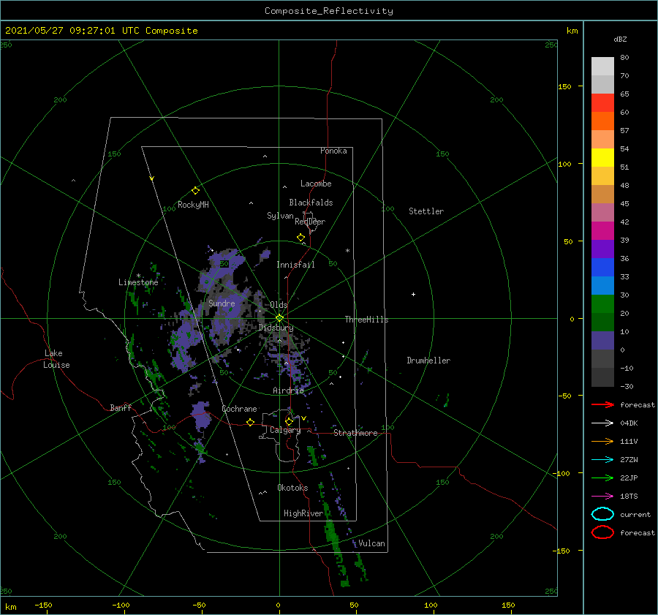Click the dBZ legend heading
The width and height of the screenshot is (658, 615).
(620, 39)
